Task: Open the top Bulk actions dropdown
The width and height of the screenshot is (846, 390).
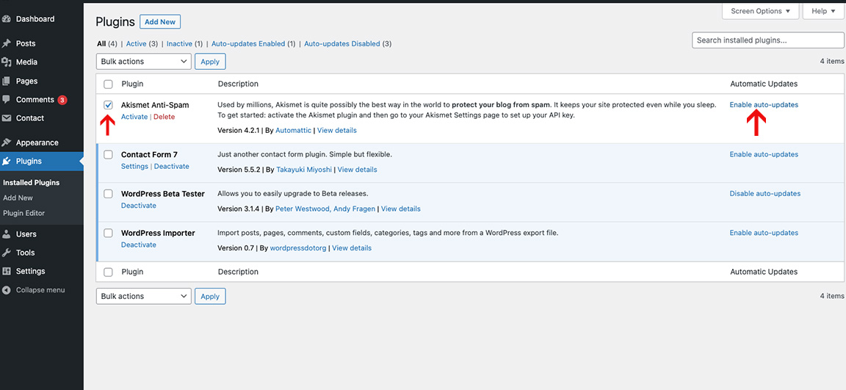Action: pyautogui.click(x=143, y=62)
